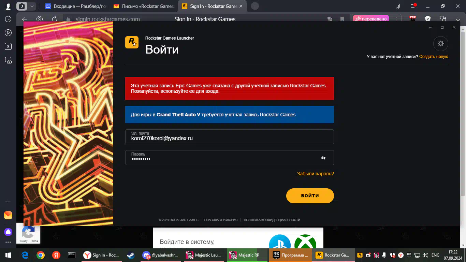This screenshot has height=262, width=466.
Task: Open the PRO extension icon in toolbar
Action: tap(413, 19)
